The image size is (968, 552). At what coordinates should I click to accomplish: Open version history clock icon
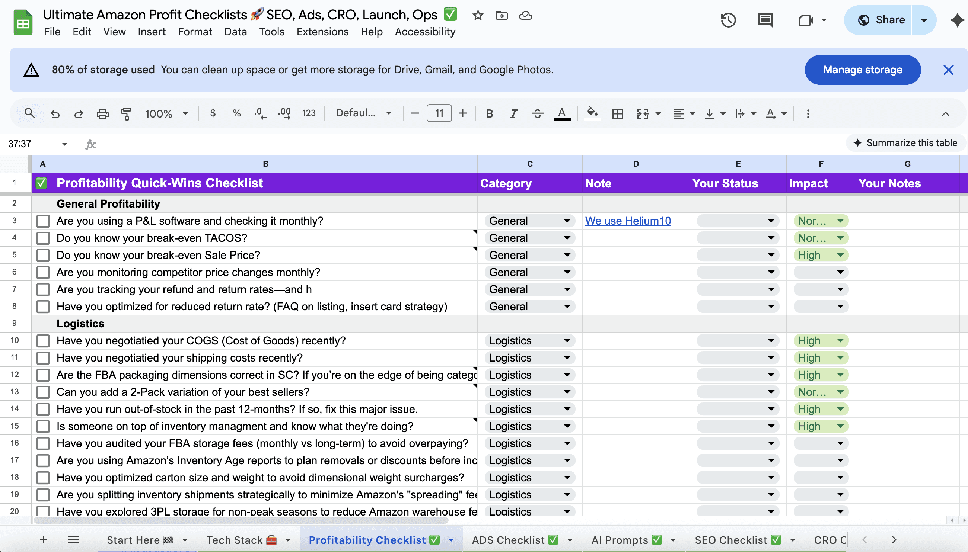click(x=728, y=20)
